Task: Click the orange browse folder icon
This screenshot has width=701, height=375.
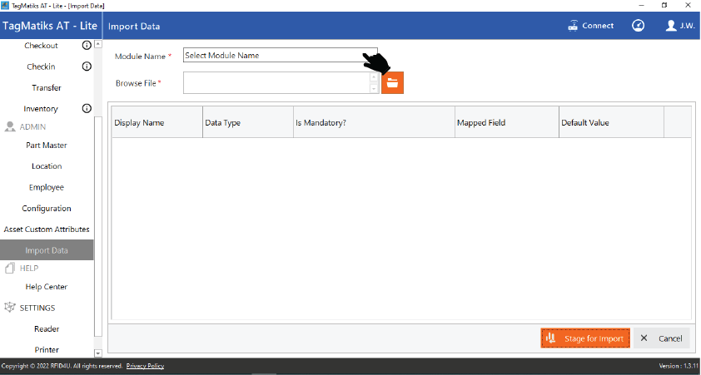Action: (x=392, y=83)
